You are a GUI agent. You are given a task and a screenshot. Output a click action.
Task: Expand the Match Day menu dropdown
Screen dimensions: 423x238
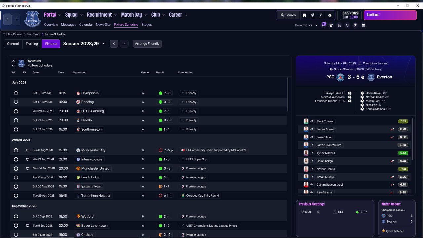(x=145, y=15)
